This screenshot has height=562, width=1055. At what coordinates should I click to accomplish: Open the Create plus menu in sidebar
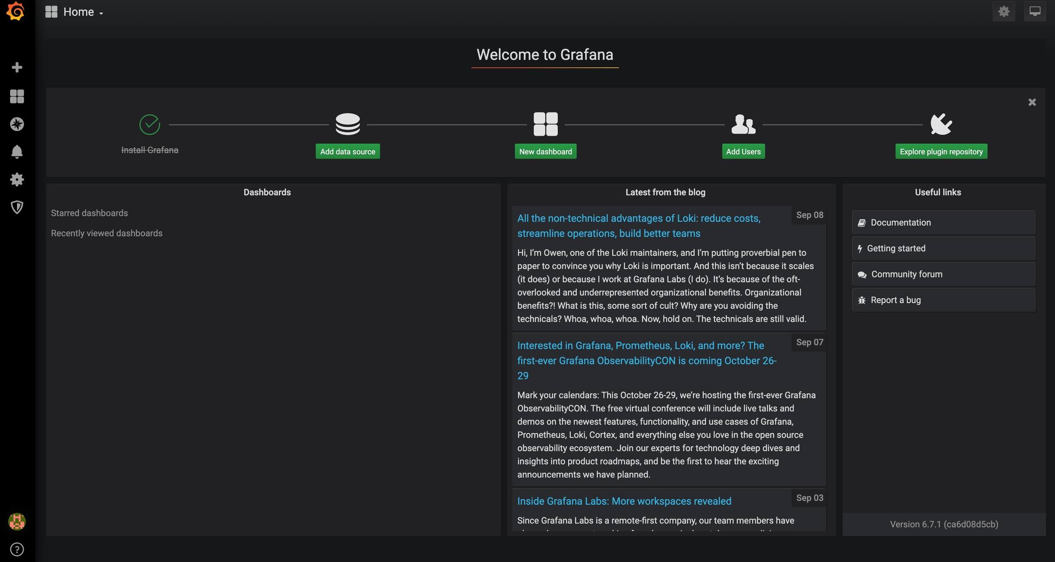[17, 67]
